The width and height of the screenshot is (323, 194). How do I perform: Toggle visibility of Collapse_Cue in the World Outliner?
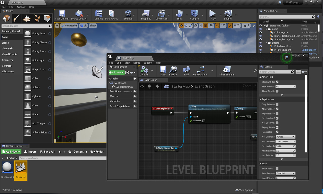[261, 33]
